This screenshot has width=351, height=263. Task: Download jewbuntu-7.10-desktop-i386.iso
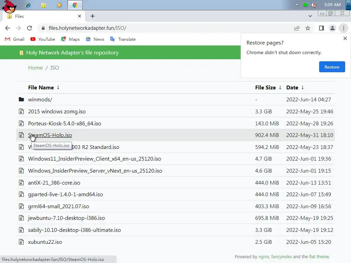(66, 218)
